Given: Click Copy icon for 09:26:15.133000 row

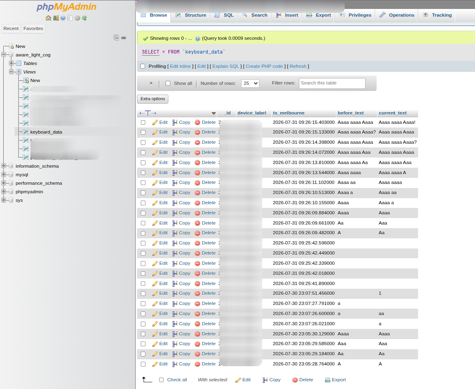Looking at the screenshot, I should point(175,132).
